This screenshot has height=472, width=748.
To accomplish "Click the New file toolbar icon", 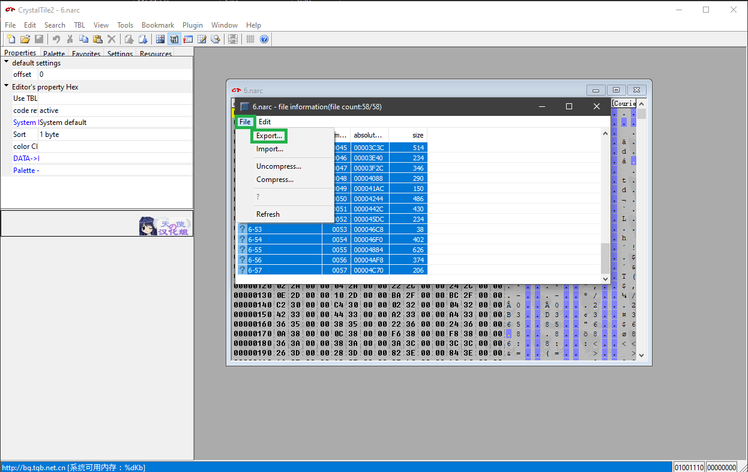I will coord(11,40).
